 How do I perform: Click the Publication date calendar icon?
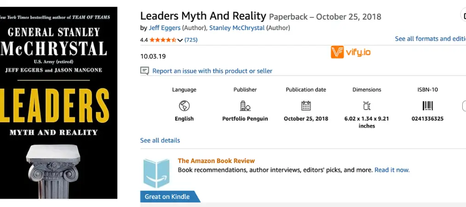point(306,106)
